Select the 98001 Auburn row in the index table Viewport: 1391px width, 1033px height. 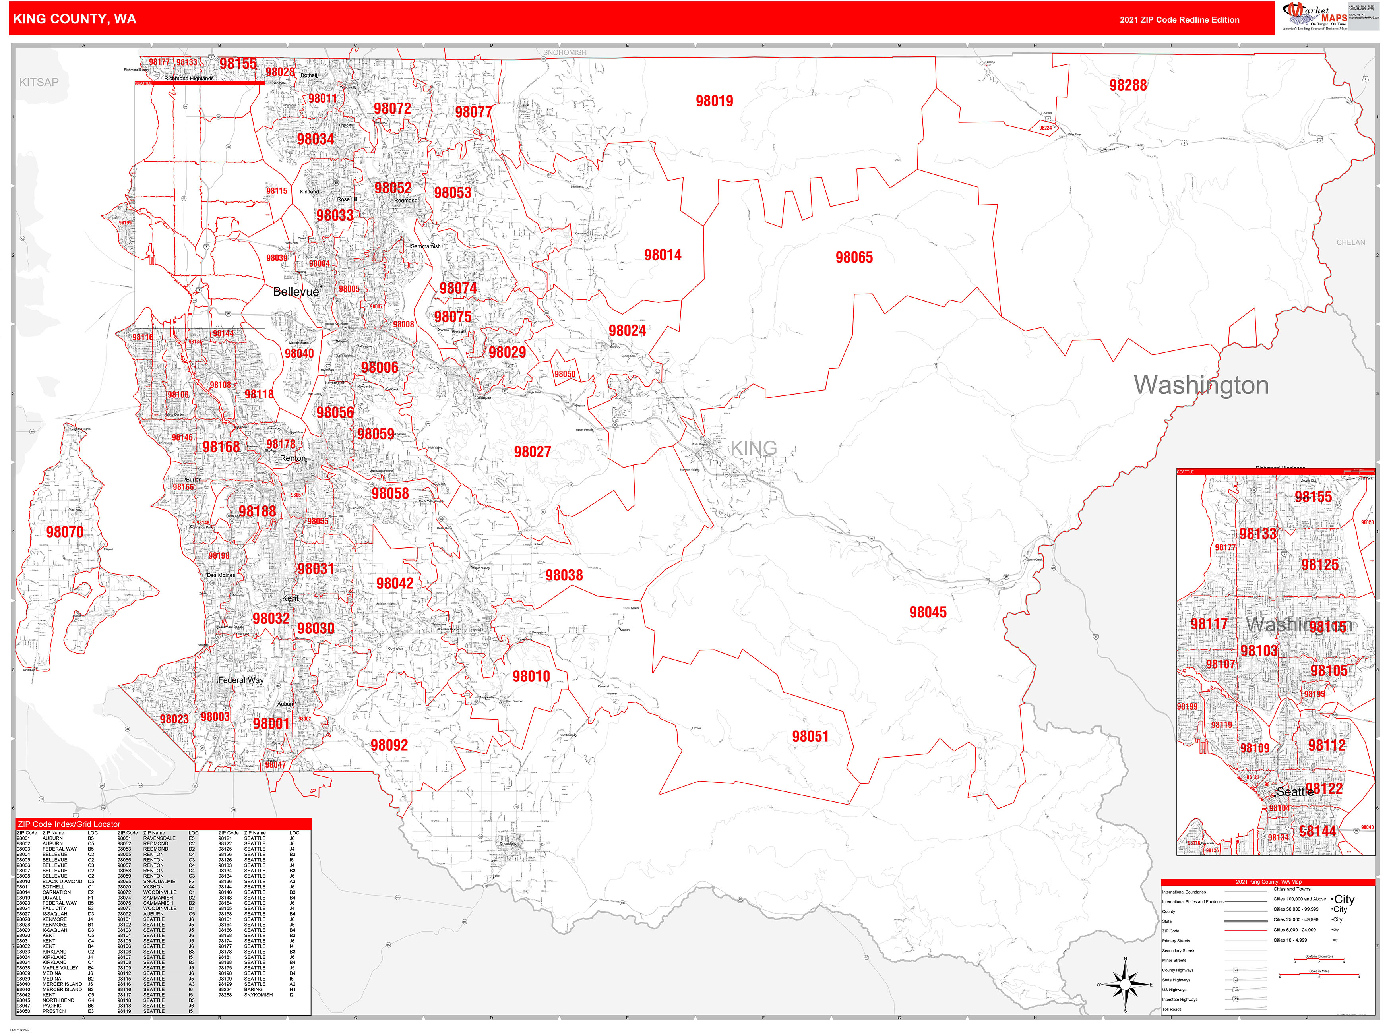tap(41, 839)
